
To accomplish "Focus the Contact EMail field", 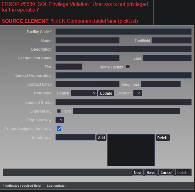I will tap(87, 84).
